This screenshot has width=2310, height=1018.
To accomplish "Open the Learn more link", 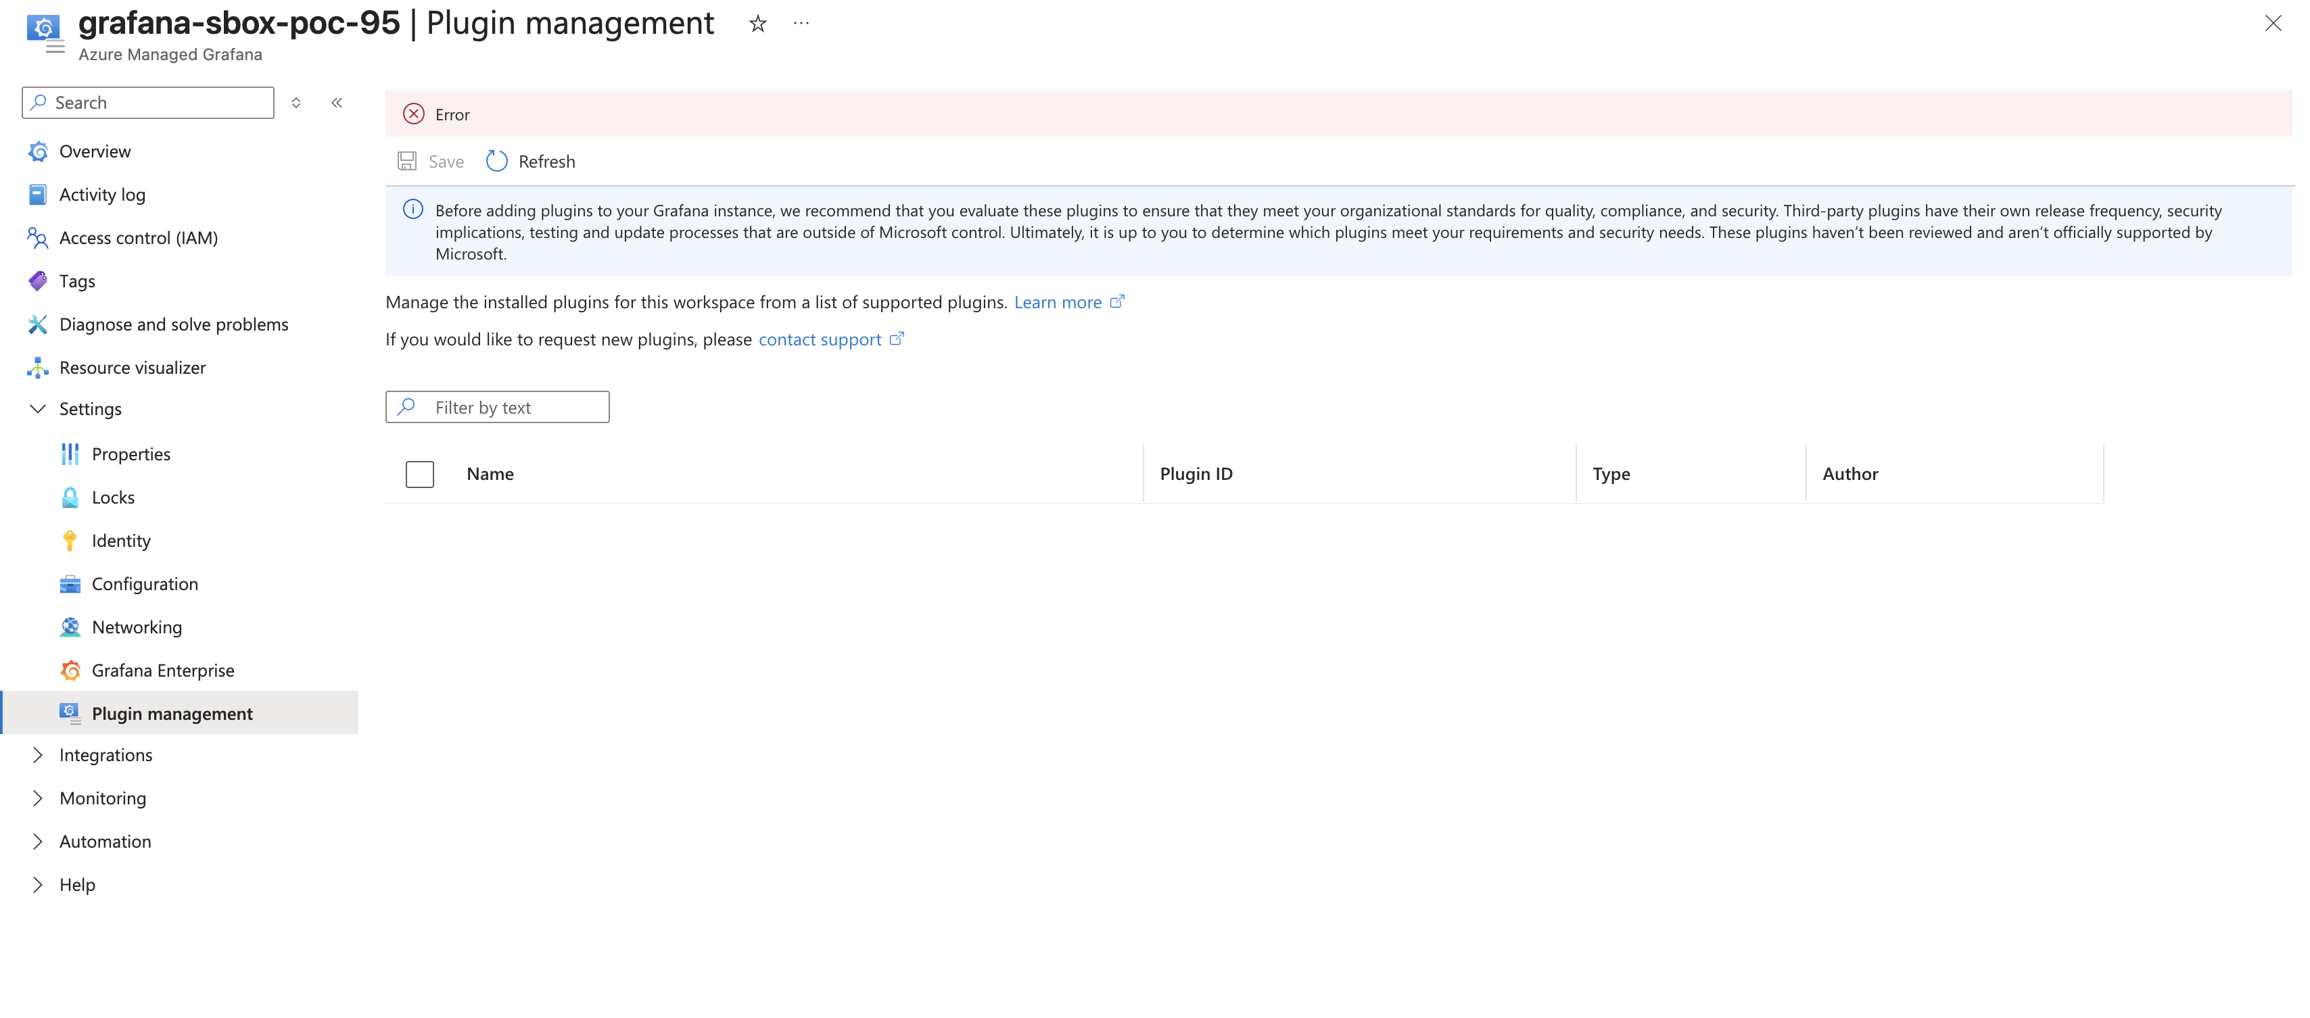I will pos(1058,302).
